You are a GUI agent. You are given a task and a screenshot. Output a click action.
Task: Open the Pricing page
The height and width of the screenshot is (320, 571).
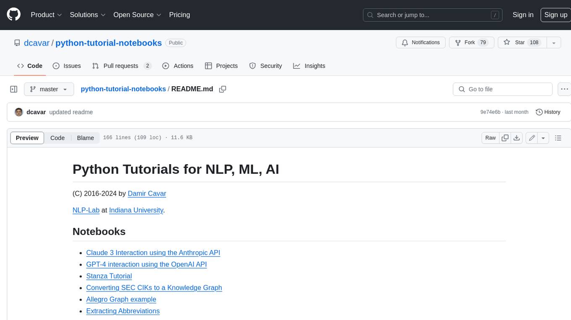pyautogui.click(x=179, y=15)
